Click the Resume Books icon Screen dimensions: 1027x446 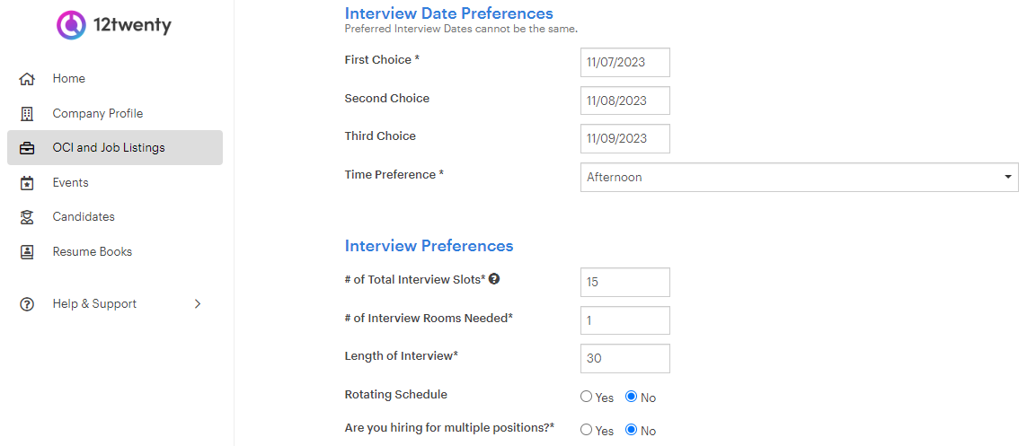click(27, 252)
